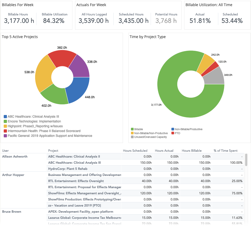Click the 3,539.00 h All Hours Logged value

pyautogui.click(x=94, y=21)
